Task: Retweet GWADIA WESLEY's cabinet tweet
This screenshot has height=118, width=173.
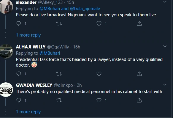Action: 59,100
